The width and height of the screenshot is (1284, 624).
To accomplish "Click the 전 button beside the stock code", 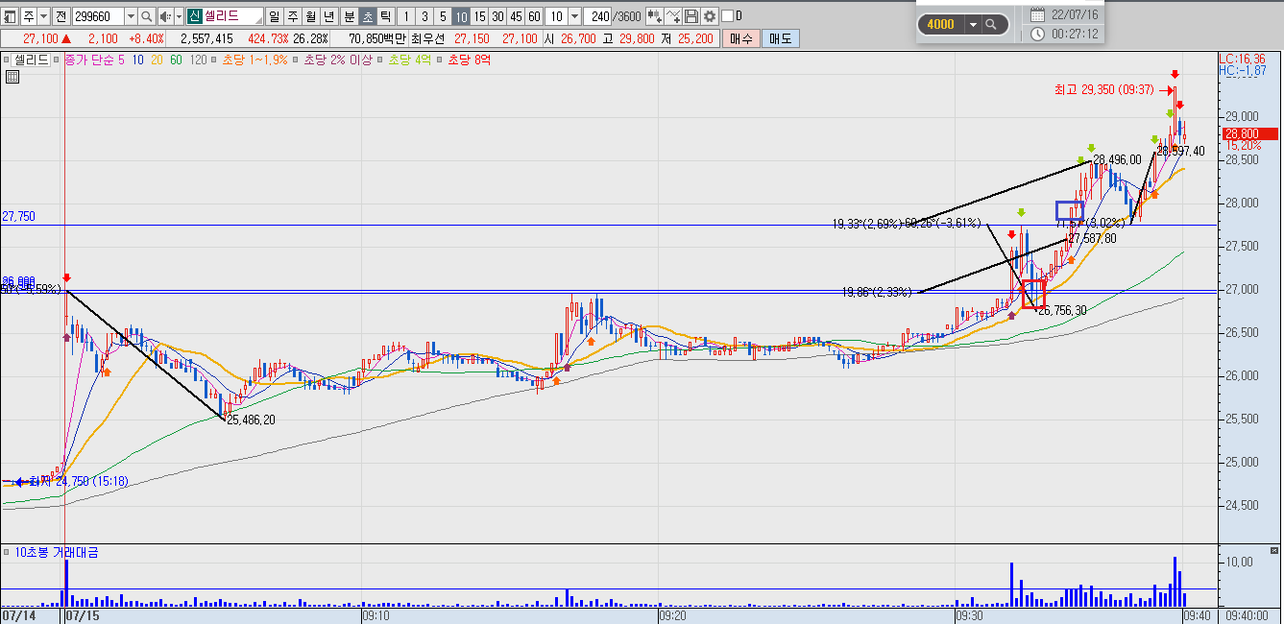I will click(x=61, y=16).
